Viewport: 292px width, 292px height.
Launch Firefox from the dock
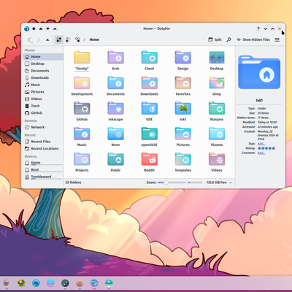point(80,283)
